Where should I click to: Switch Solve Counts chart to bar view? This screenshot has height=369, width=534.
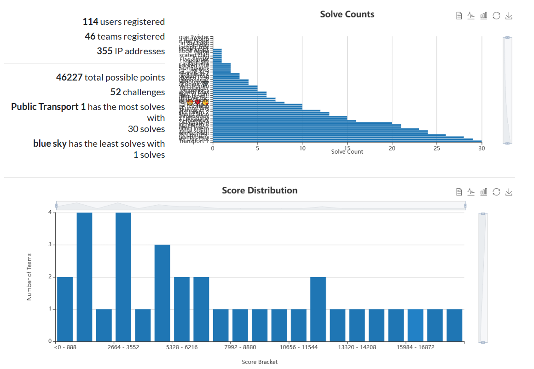pyautogui.click(x=483, y=16)
